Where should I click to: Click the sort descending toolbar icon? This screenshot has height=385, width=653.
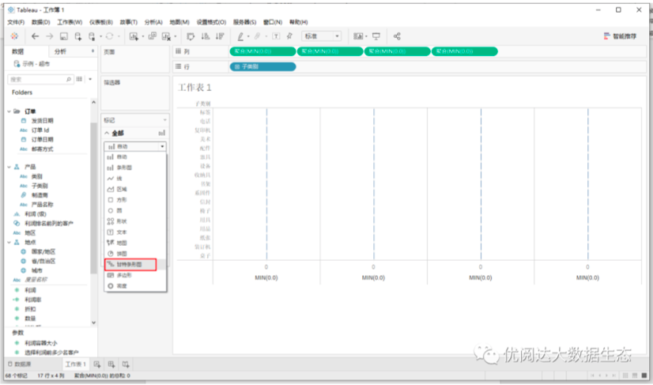pos(220,36)
